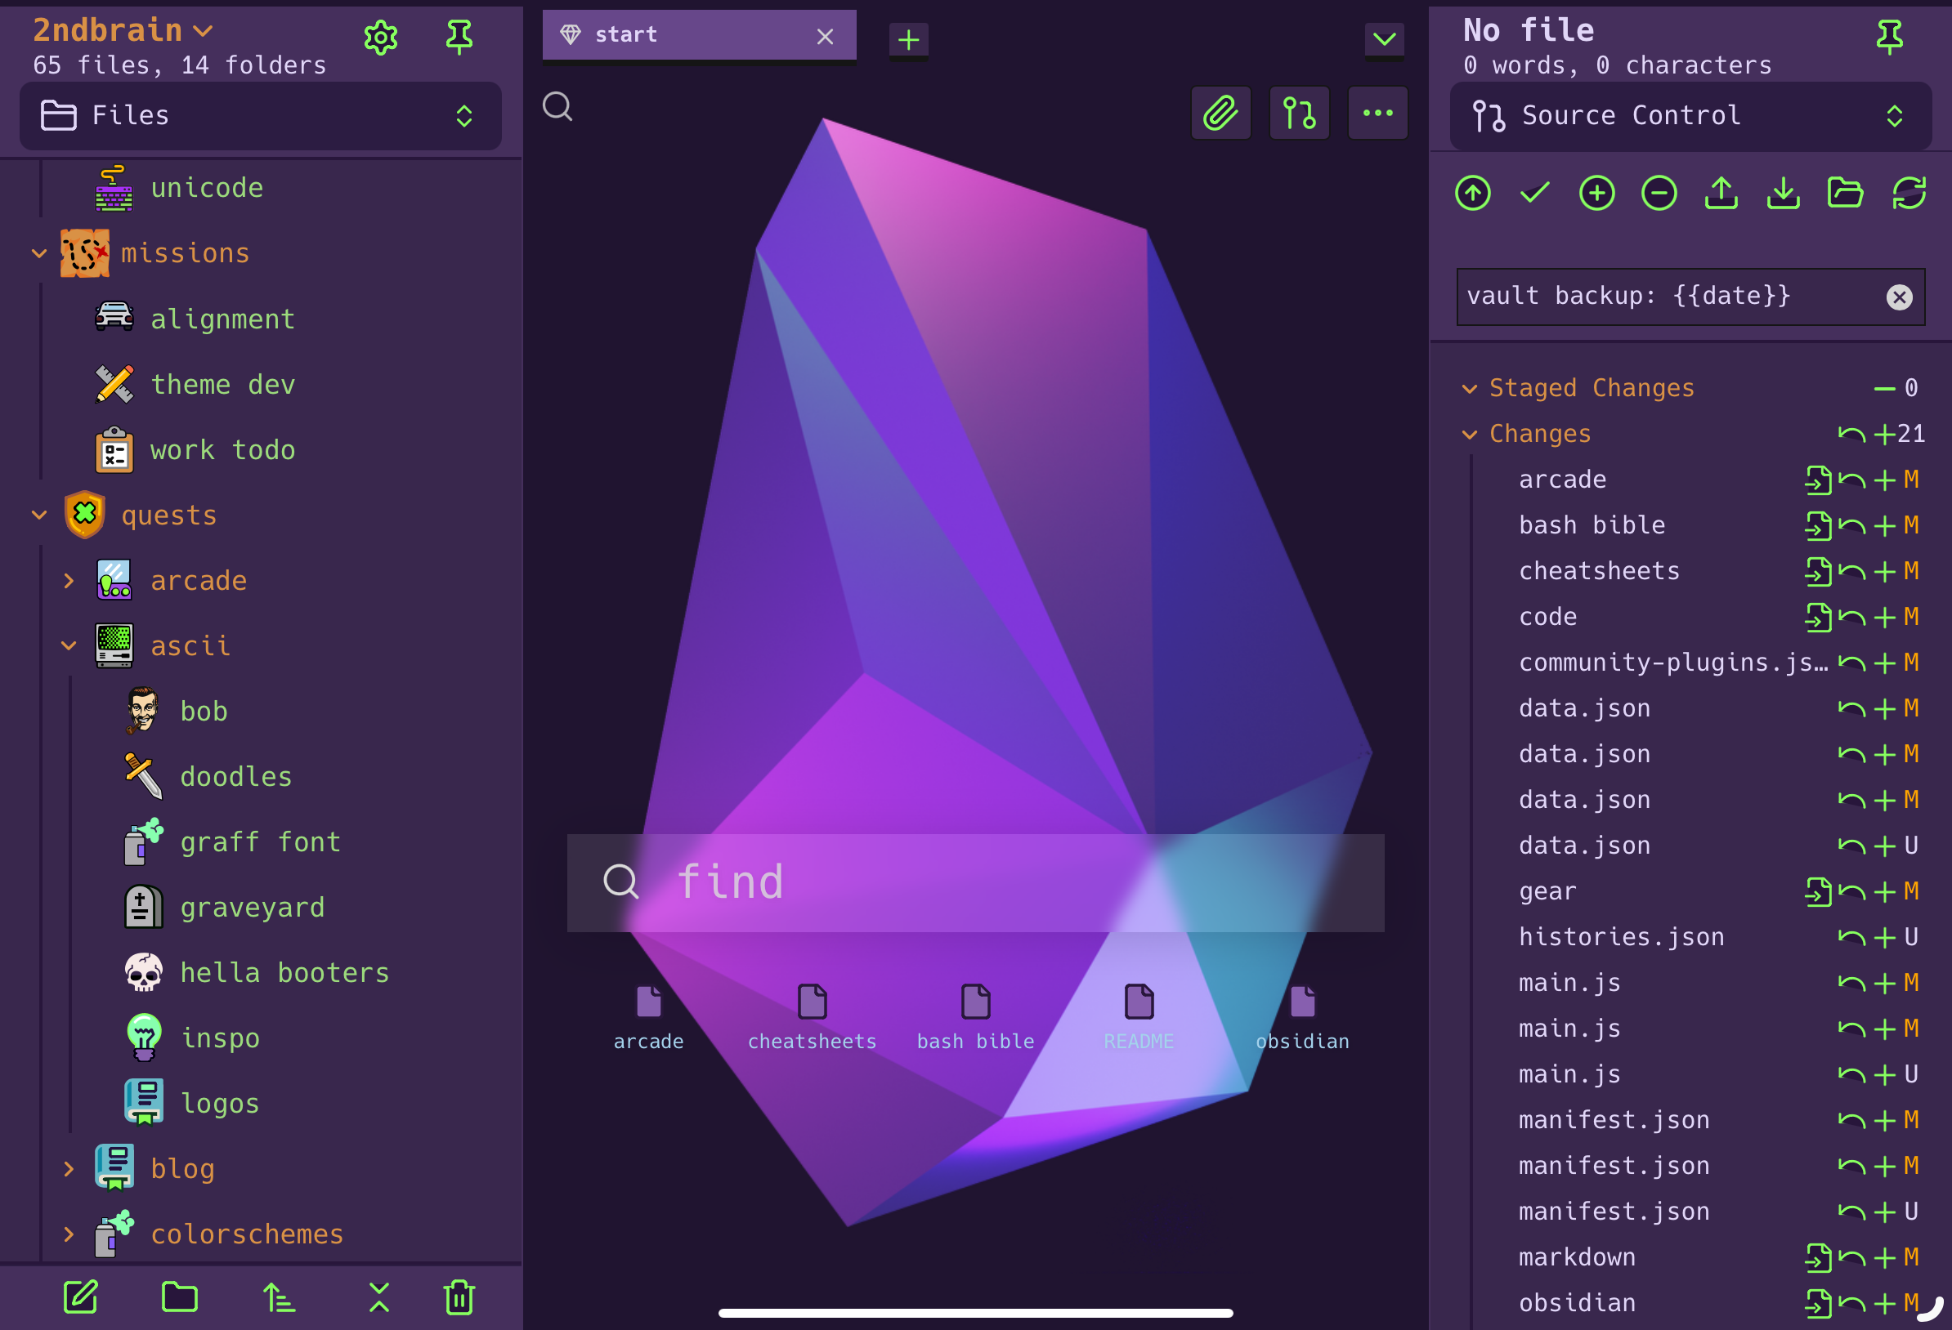
Task: Click the New note icon in file explorer footer
Action: pos(82,1297)
